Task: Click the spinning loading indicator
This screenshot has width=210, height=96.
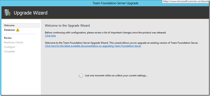Action: point(81,75)
